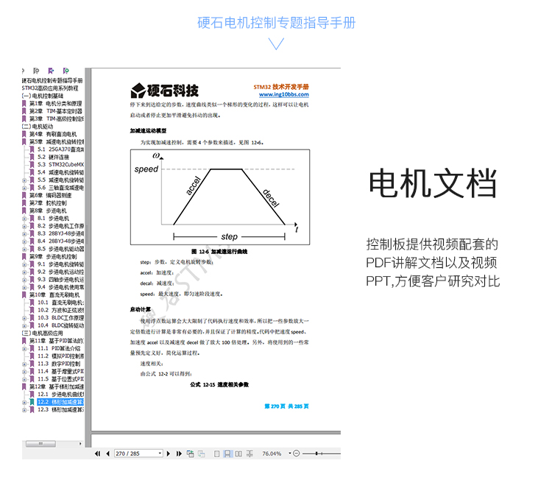Open bookmark 11.3 数字PID控制

pos(60,364)
